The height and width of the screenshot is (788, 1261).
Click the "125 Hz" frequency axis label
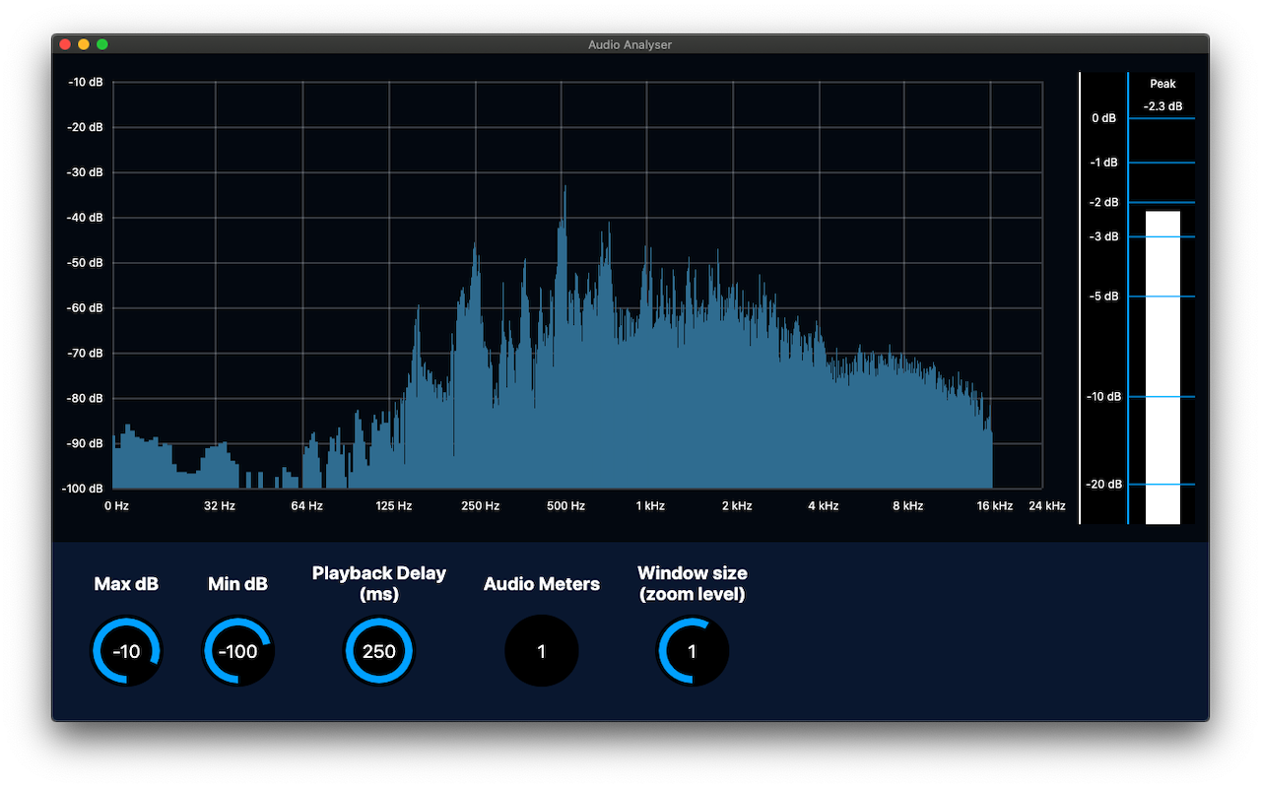pyautogui.click(x=393, y=506)
